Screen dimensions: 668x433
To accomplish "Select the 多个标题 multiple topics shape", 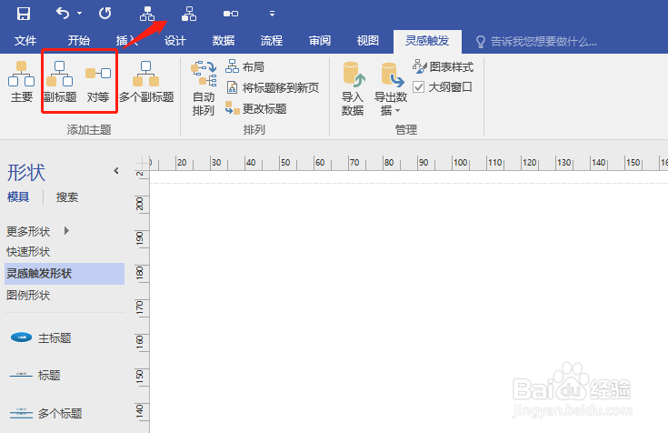I will pyautogui.click(x=46, y=413).
